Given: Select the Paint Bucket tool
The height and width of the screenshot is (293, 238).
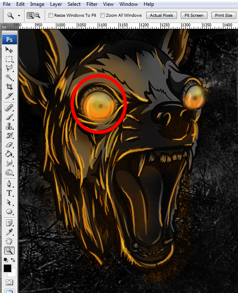Looking at the screenshot, I should [9, 154].
